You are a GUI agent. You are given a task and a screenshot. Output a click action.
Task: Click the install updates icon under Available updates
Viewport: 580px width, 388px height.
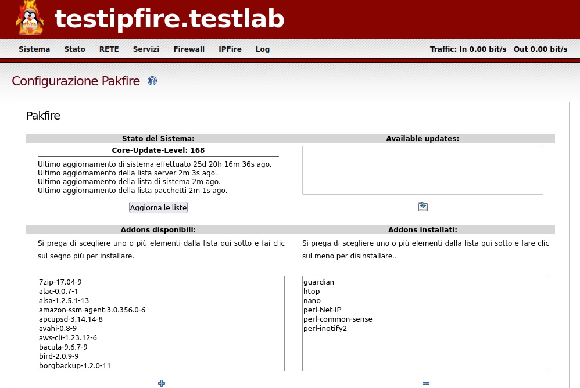click(x=423, y=207)
